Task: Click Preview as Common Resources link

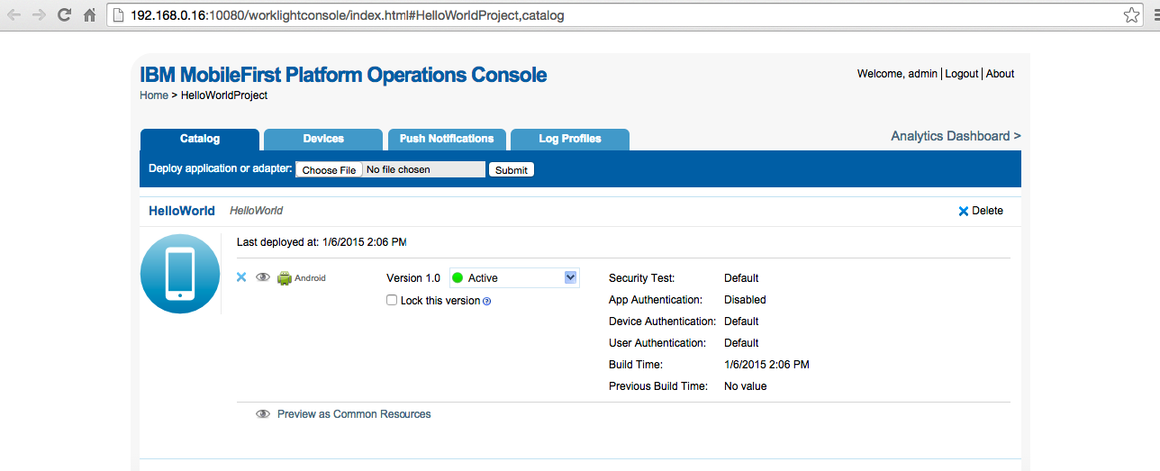Action: 354,414
